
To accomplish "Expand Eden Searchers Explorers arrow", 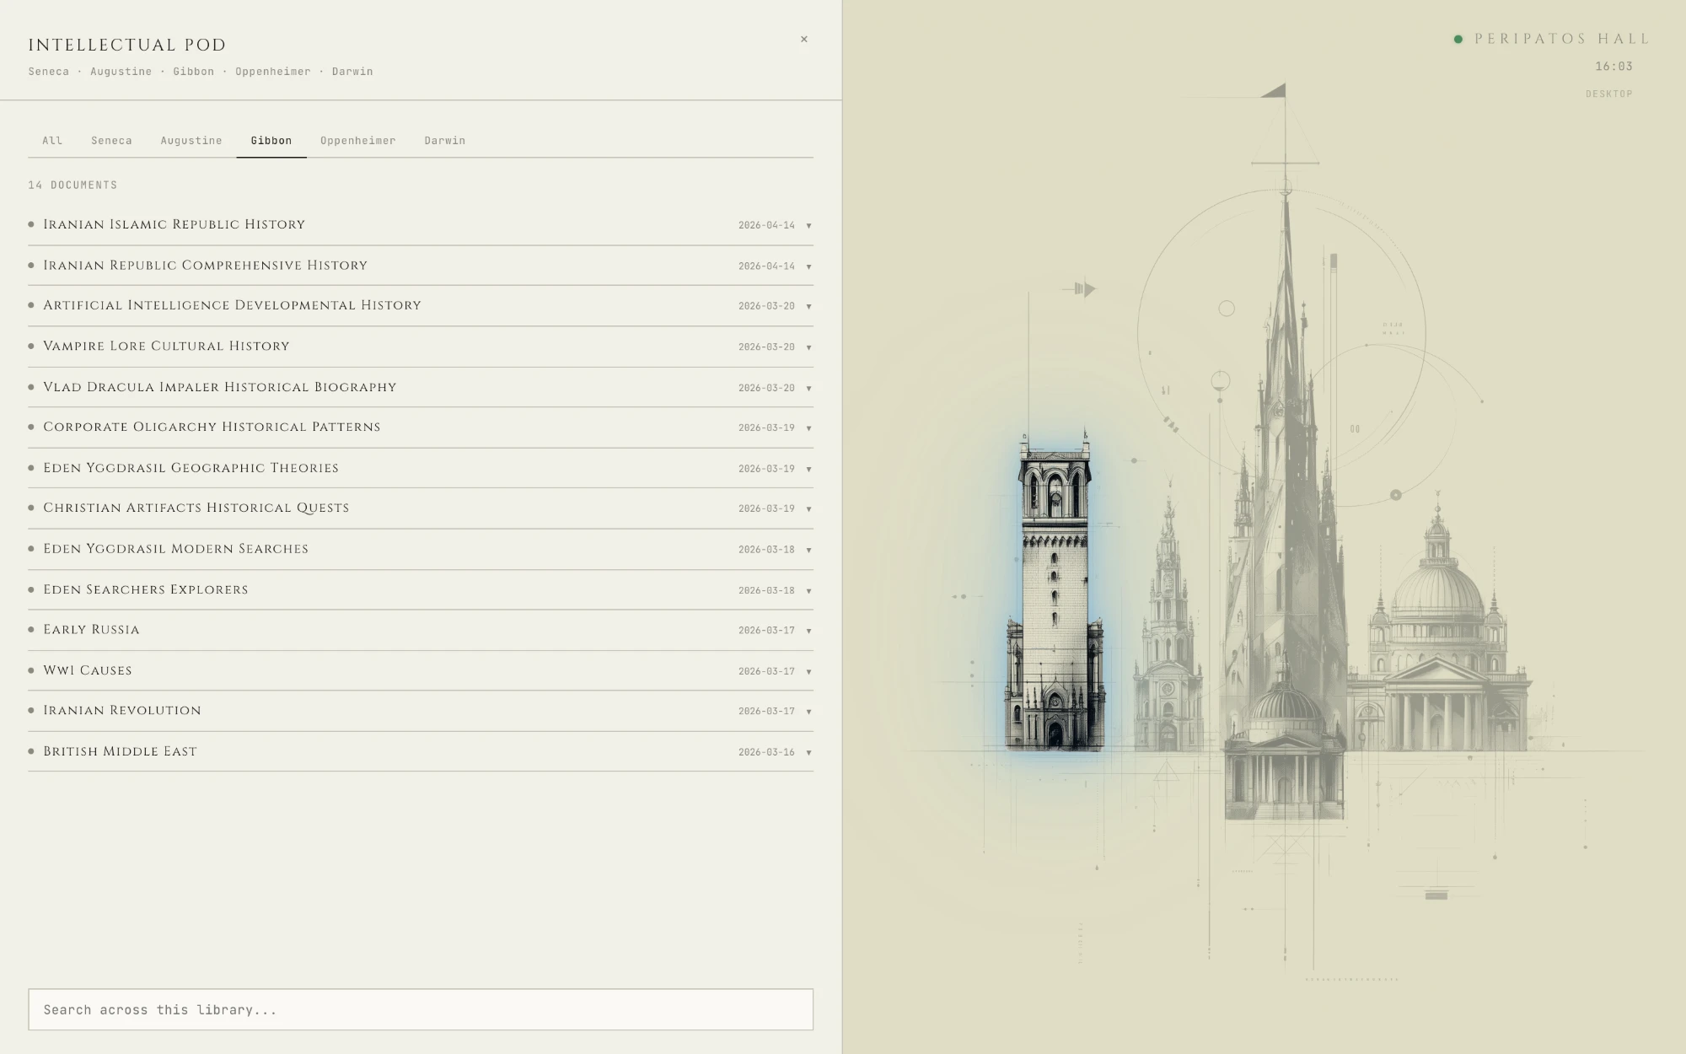I will tap(808, 591).
